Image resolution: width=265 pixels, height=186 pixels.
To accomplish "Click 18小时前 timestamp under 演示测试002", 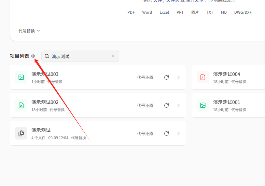I will pyautogui.click(x=39, y=110).
